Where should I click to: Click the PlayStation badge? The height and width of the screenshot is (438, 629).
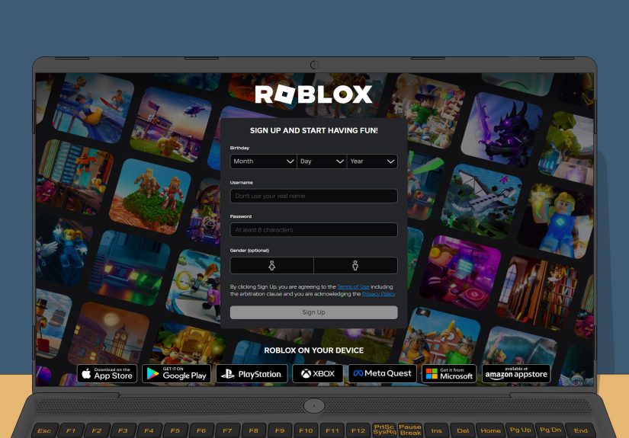click(x=252, y=374)
